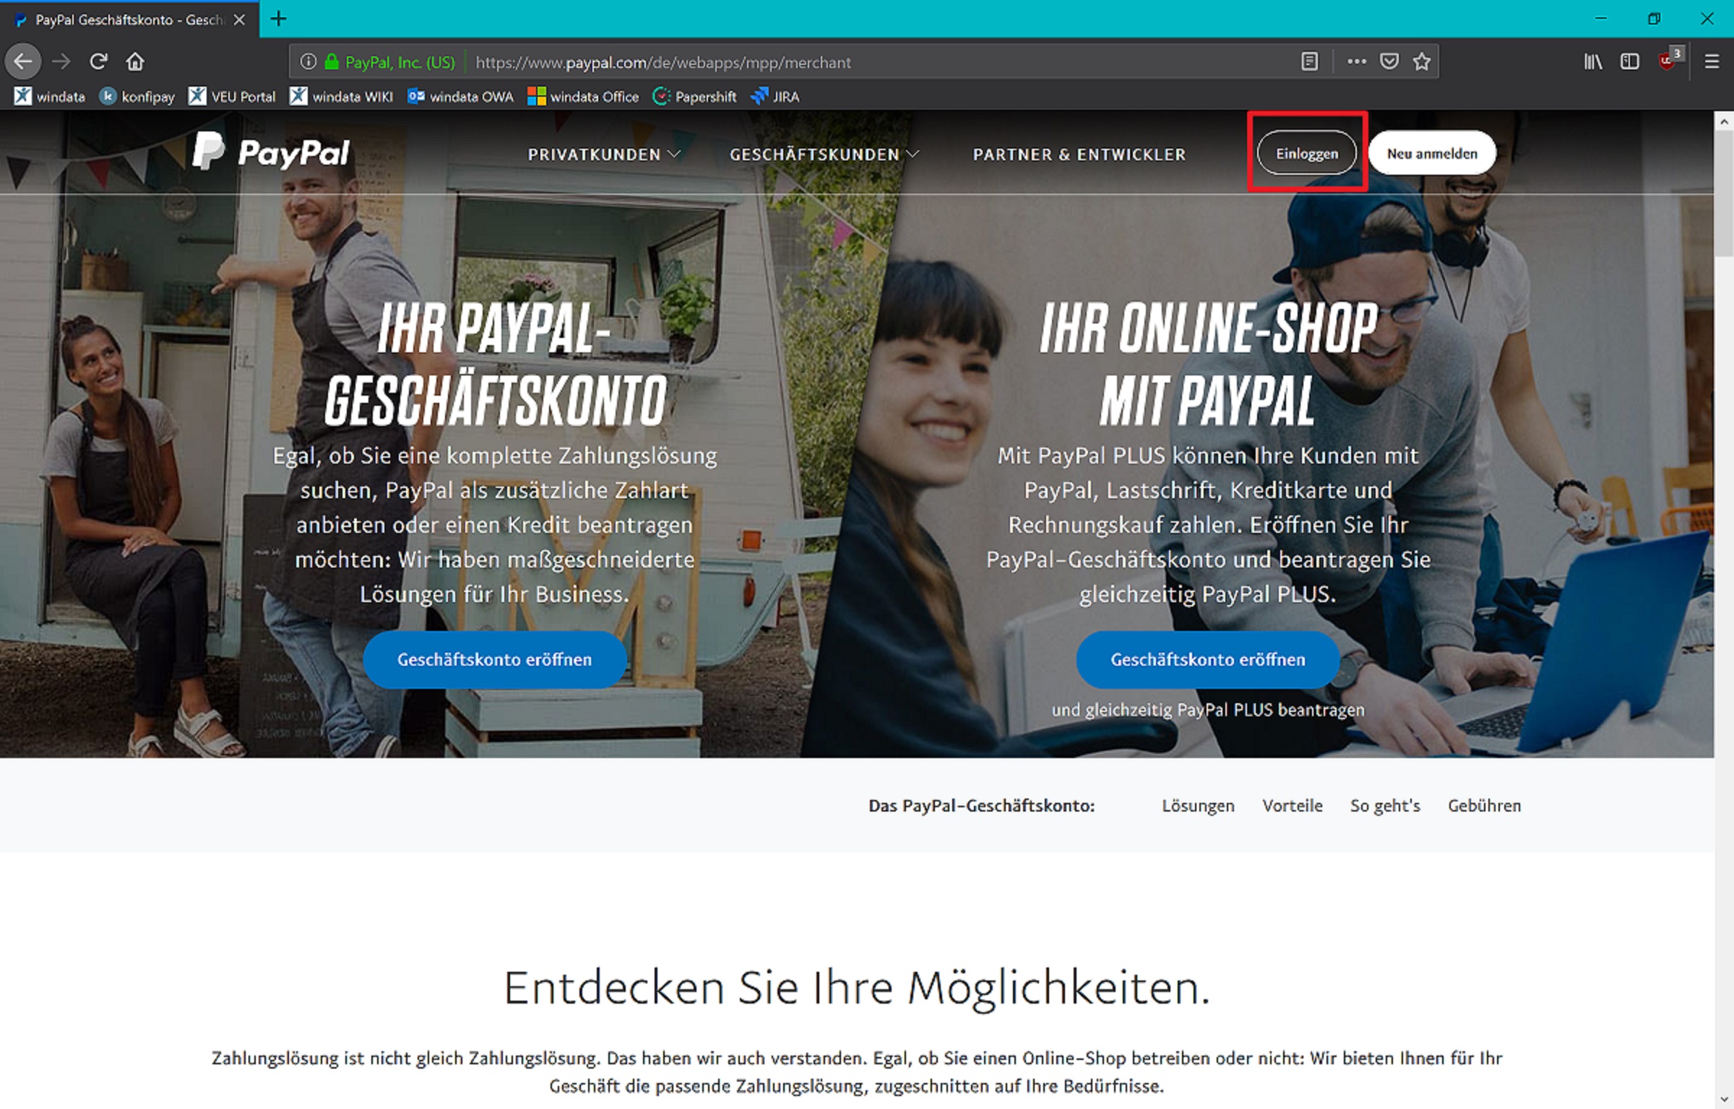This screenshot has height=1109, width=1734.
Task: Open the JIRA bookmark
Action: point(775,96)
